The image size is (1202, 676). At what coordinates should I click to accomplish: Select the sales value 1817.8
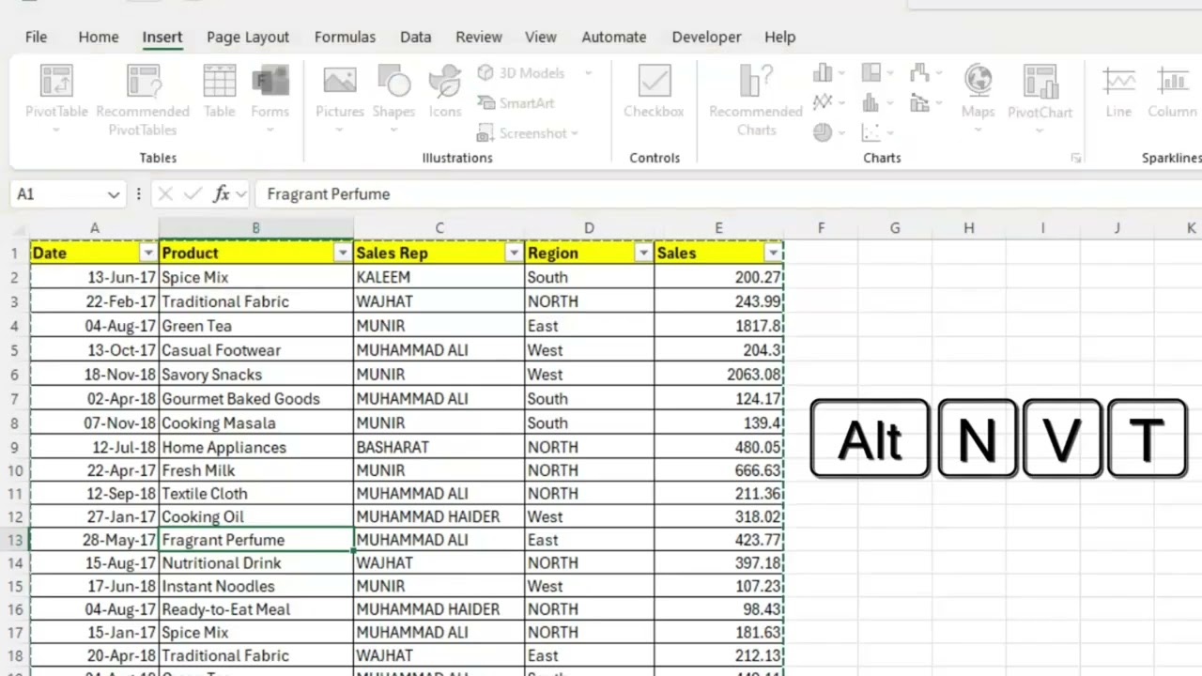(718, 326)
